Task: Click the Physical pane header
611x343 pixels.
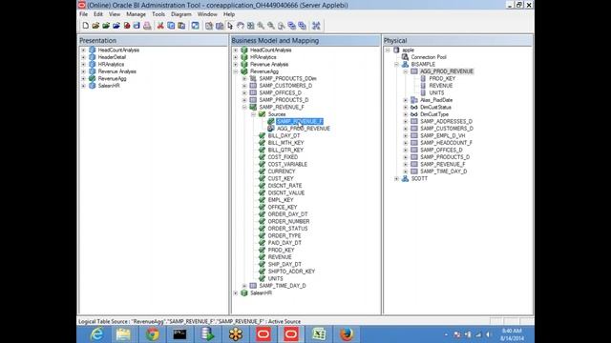Action: [x=457, y=40]
